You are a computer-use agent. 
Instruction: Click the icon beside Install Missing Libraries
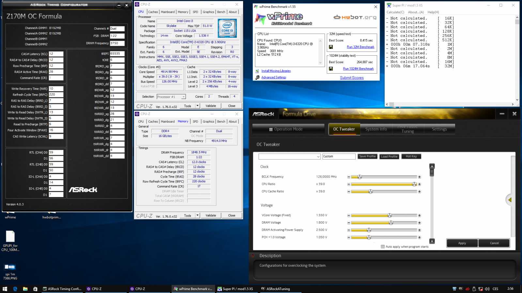pyautogui.click(x=257, y=71)
